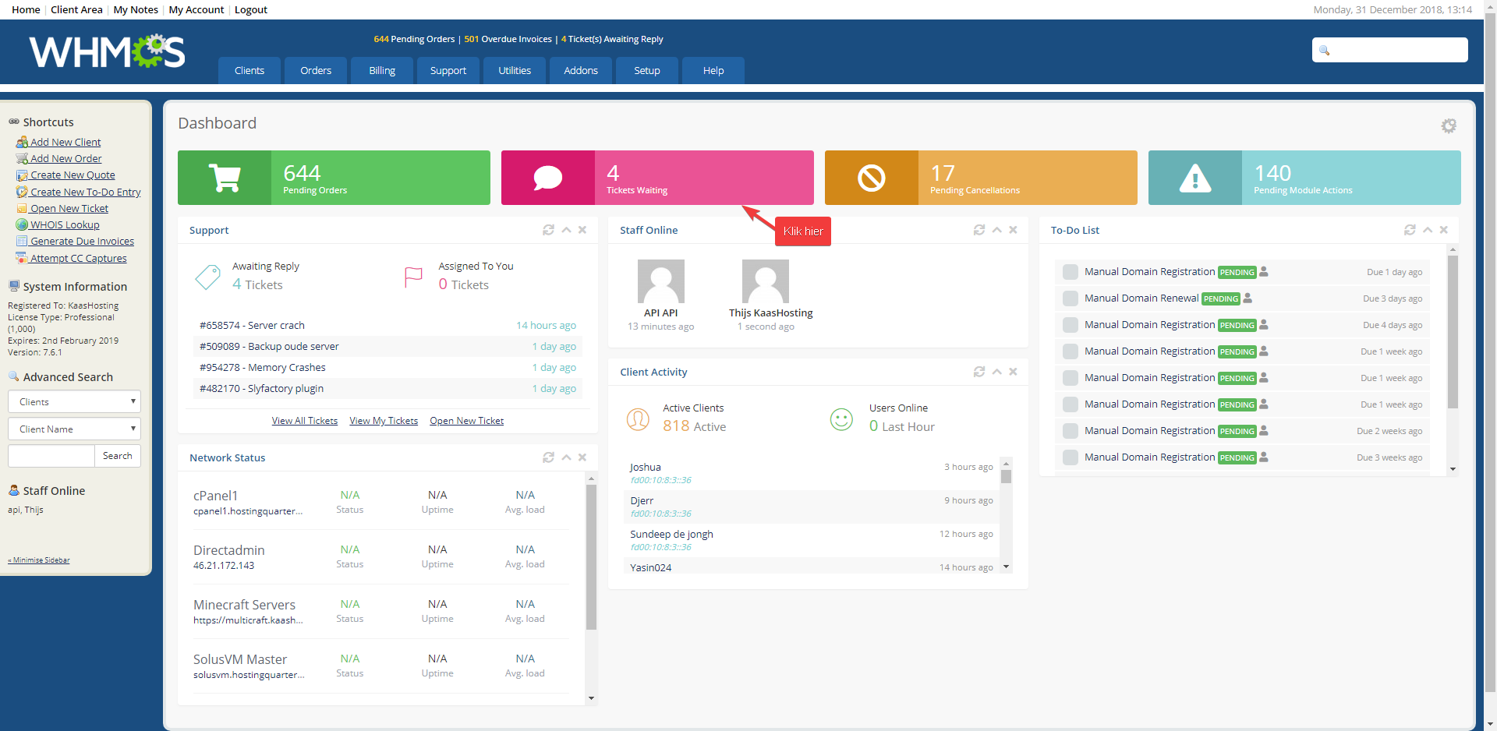This screenshot has width=1497, height=731.
Task: Click the dashboard settings gear icon
Action: pos(1448,125)
